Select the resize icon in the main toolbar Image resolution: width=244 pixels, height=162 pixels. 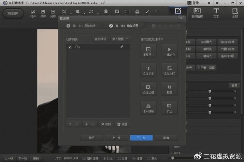tap(64, 12)
